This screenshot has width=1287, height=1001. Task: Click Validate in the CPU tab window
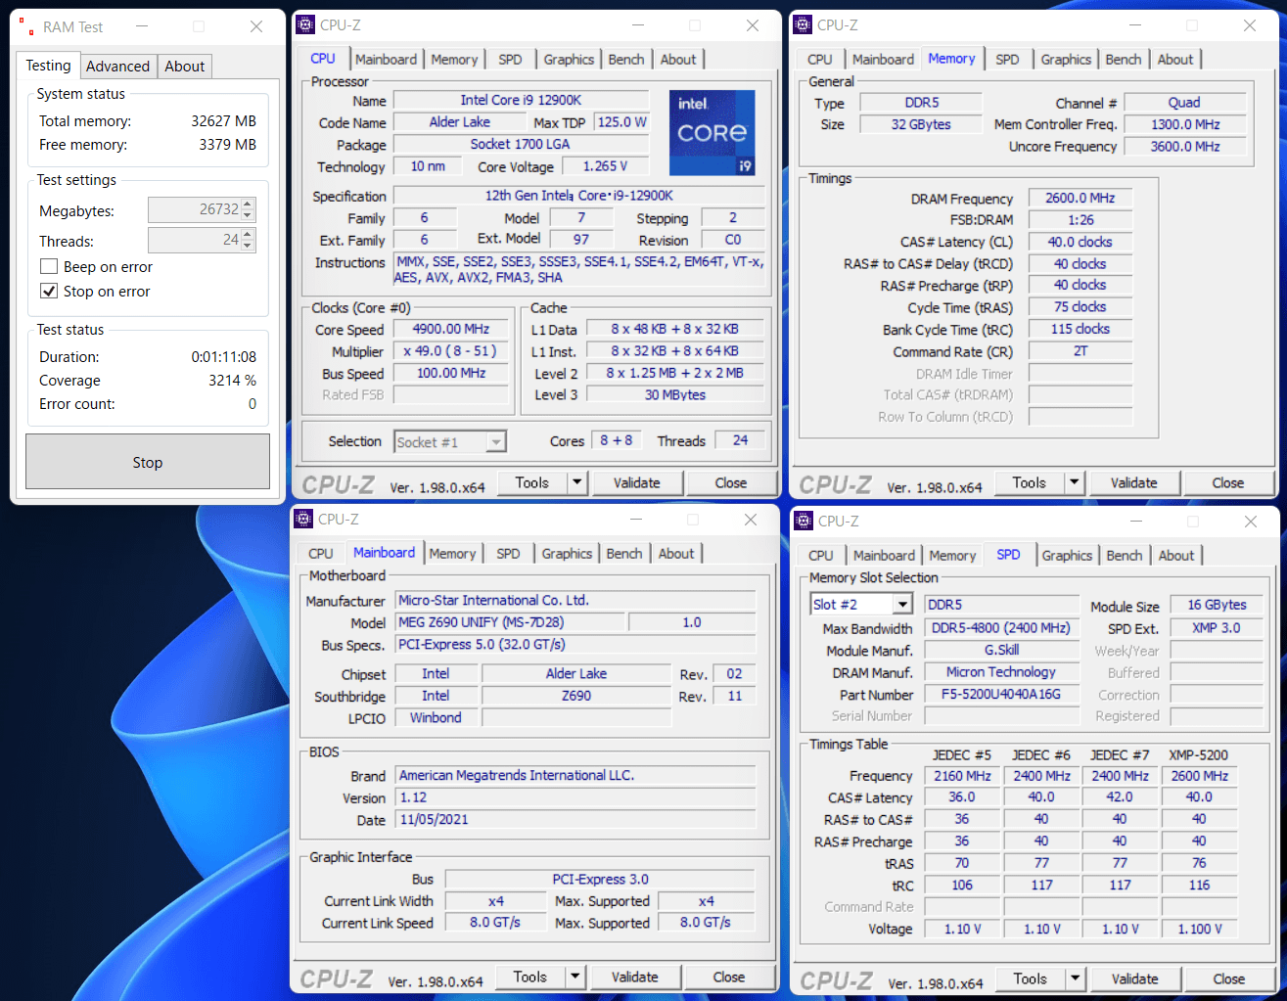click(637, 482)
